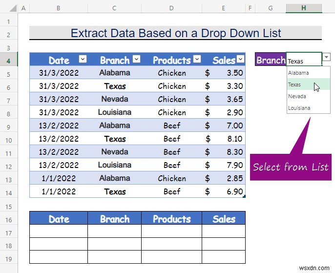This screenshot has height=273, width=335.
Task: Choose Alabama from the dropdown list
Action: click(309, 73)
